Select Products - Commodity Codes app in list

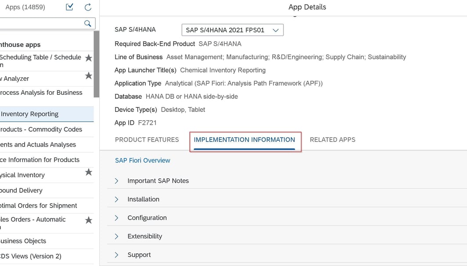coord(41,129)
